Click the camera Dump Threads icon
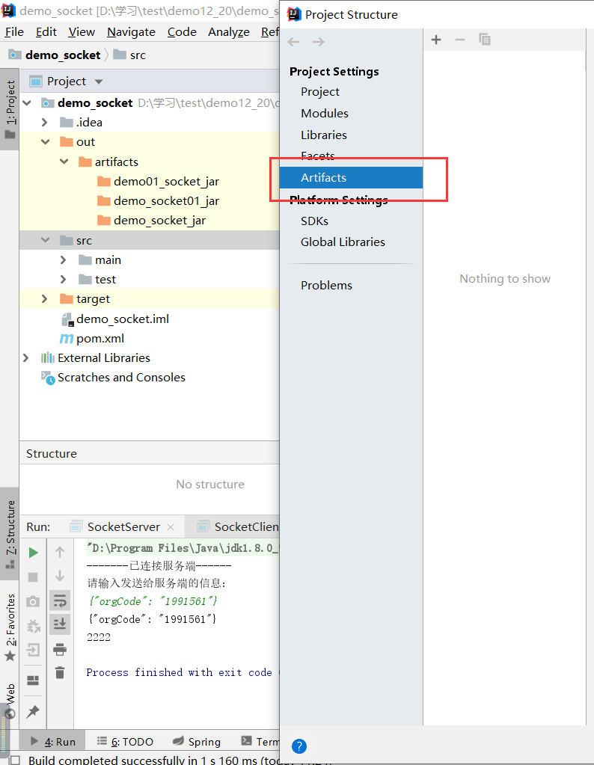 [x=33, y=601]
